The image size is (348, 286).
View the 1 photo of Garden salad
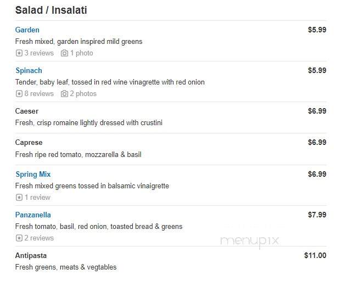click(x=82, y=53)
